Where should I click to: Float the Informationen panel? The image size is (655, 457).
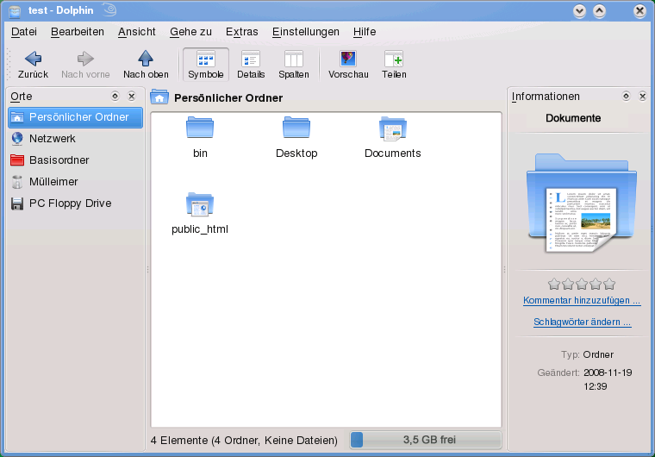pyautogui.click(x=626, y=97)
